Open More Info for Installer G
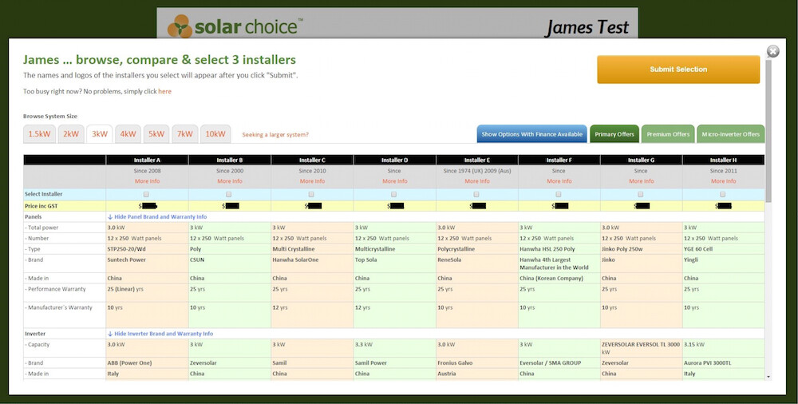The height and width of the screenshot is (404, 798). [642, 181]
